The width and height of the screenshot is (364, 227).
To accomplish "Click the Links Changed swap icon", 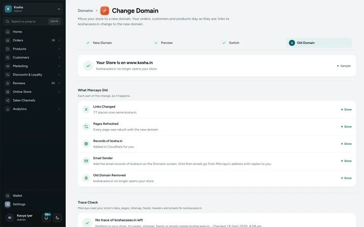I will (86, 109).
